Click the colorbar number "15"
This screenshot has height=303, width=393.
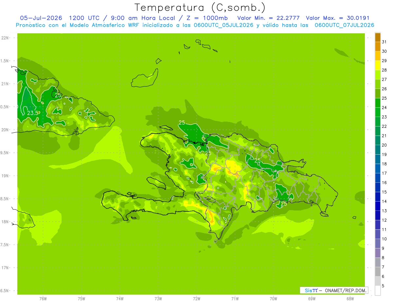pyautogui.click(x=384, y=192)
